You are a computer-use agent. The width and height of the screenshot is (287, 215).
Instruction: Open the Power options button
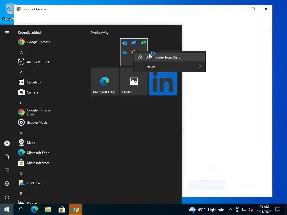point(7,197)
